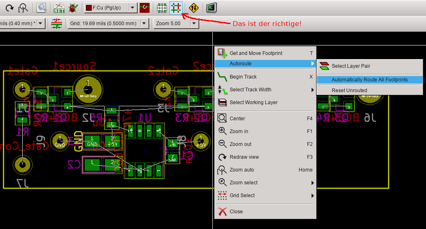Open the Find magnifier tool

click(41, 8)
